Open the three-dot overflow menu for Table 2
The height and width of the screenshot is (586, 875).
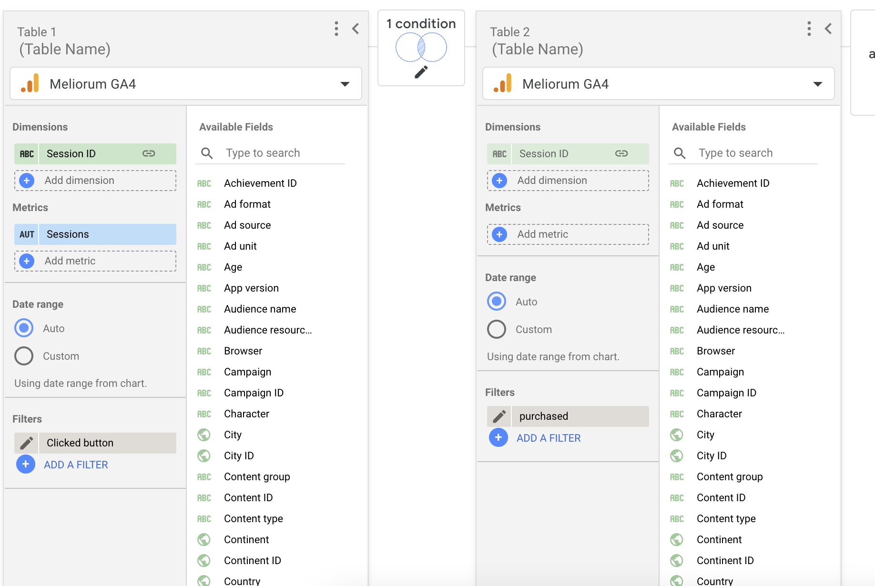pos(809,29)
